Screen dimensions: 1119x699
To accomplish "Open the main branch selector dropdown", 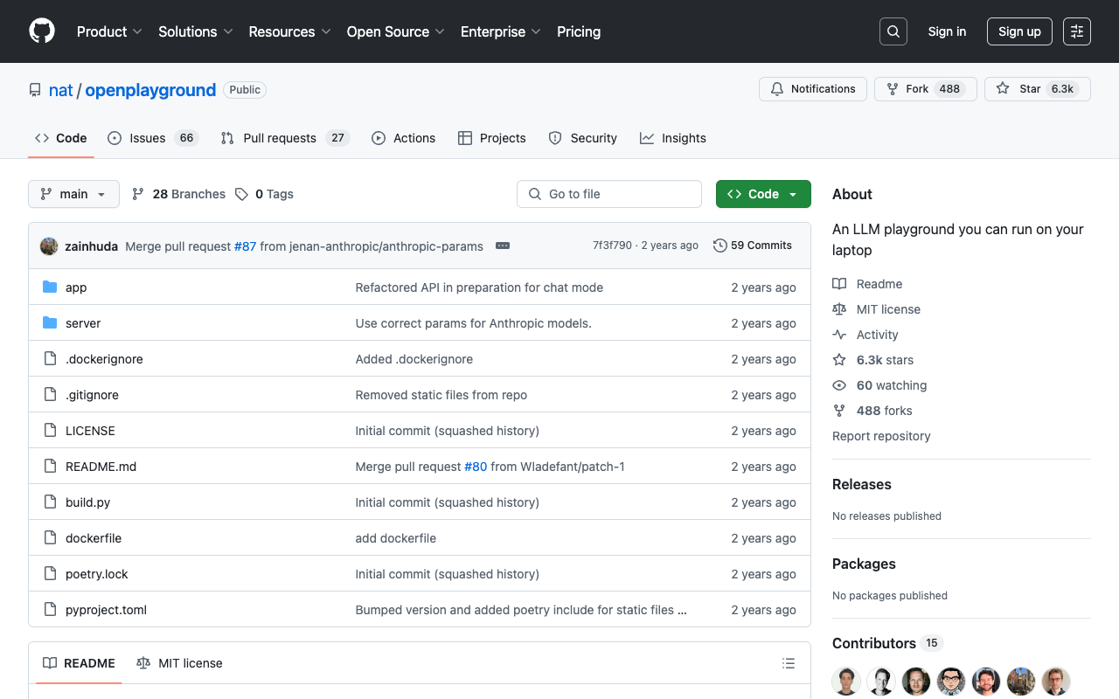I will 73,194.
